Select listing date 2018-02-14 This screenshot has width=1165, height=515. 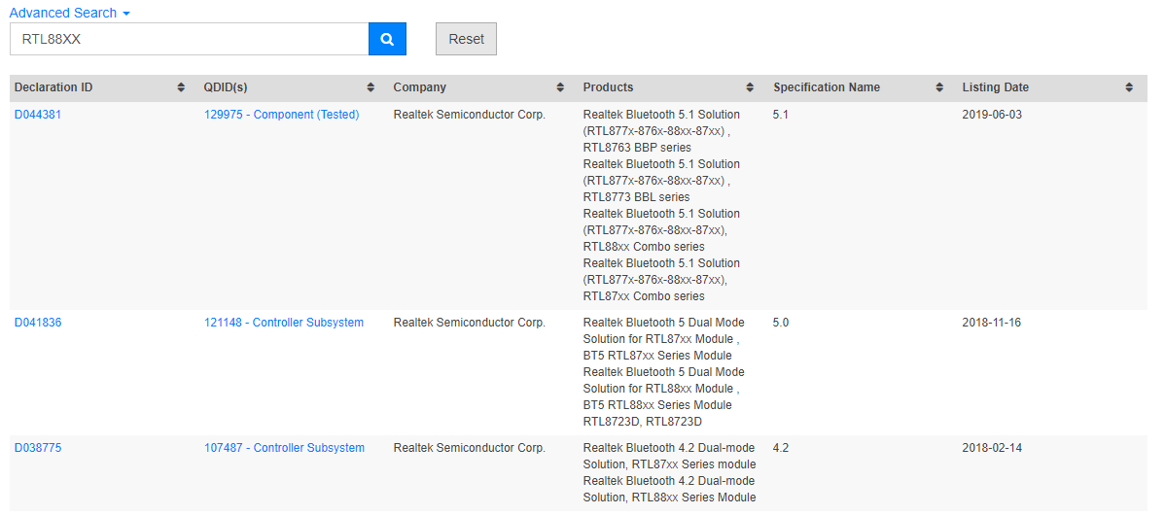[992, 448]
